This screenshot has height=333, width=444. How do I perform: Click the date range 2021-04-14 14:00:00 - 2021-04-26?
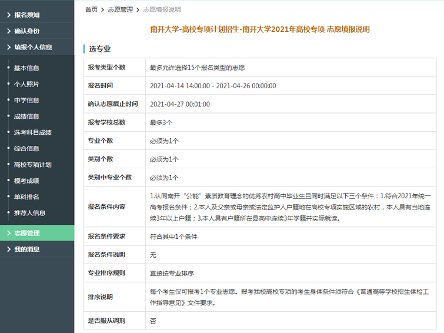pyautogui.click(x=213, y=86)
